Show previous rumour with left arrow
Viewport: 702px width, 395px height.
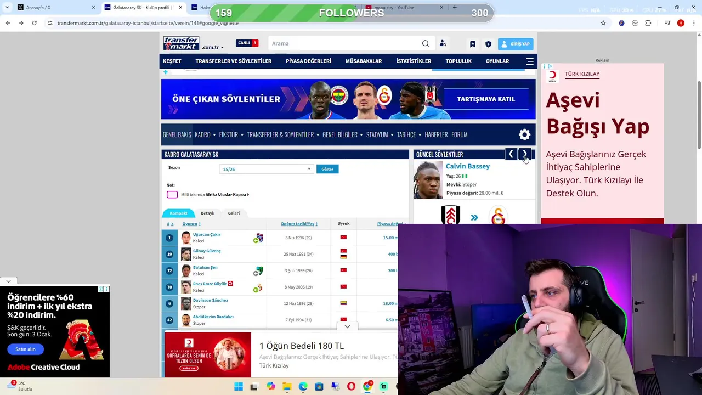(511, 154)
